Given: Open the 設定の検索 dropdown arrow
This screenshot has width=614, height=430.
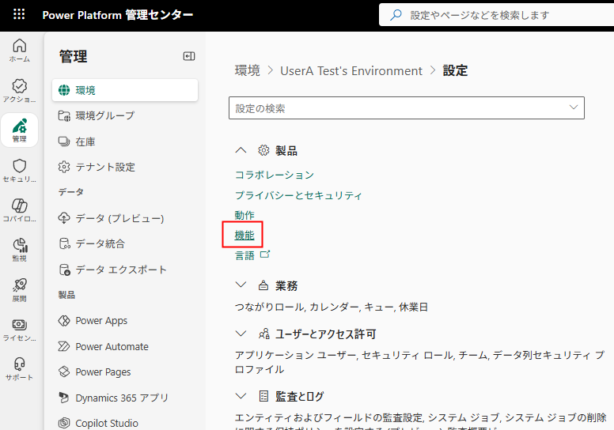Looking at the screenshot, I should (x=573, y=107).
